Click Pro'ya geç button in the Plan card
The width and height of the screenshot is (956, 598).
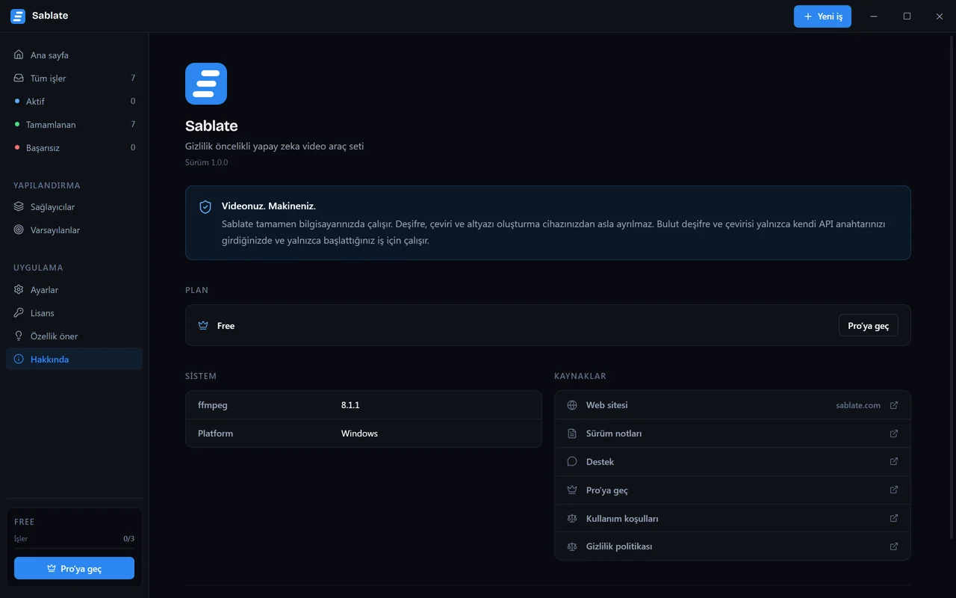[869, 326]
